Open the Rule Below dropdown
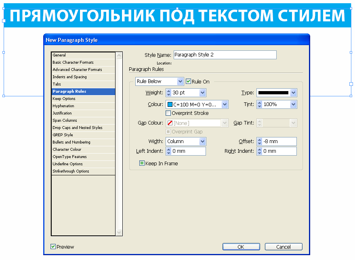This screenshot has height=260, width=355. click(x=160, y=81)
